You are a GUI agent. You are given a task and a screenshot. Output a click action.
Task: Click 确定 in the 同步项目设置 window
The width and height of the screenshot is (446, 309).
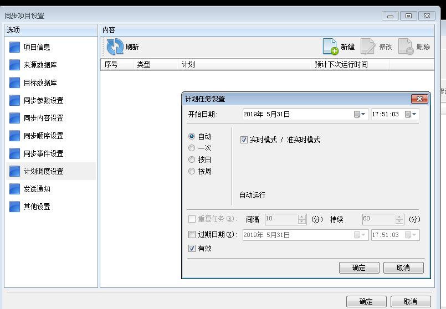coord(366,301)
